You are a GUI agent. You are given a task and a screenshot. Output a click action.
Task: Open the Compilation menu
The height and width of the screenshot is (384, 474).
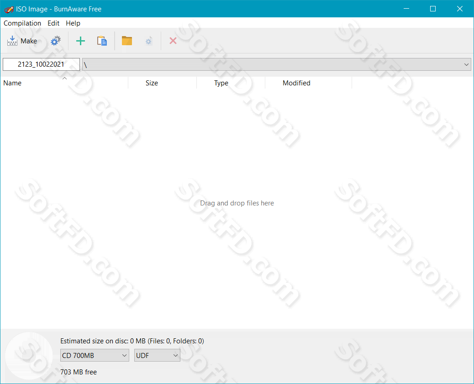tap(22, 23)
